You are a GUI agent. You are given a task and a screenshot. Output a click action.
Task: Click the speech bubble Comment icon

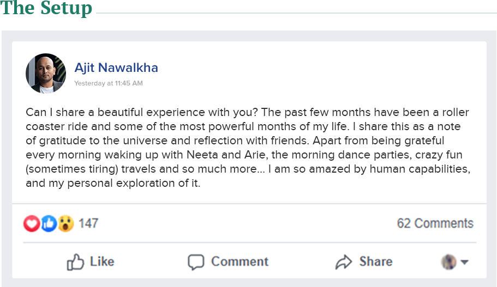click(196, 262)
